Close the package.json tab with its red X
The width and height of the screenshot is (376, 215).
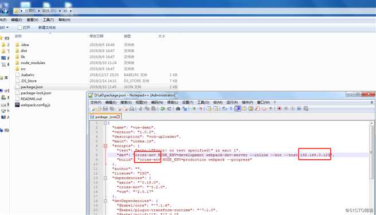(118, 117)
